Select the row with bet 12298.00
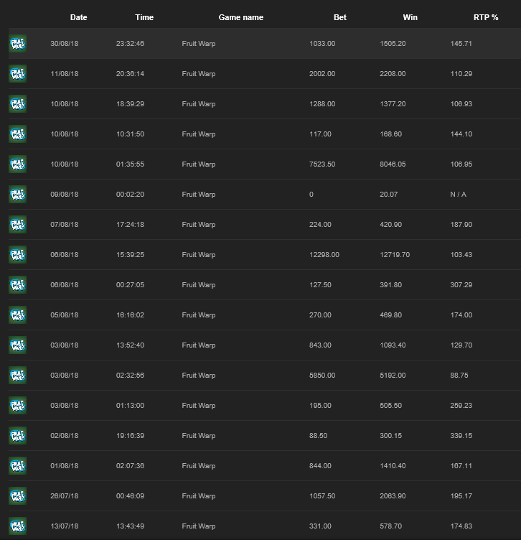This screenshot has height=540, width=521. tap(265, 254)
